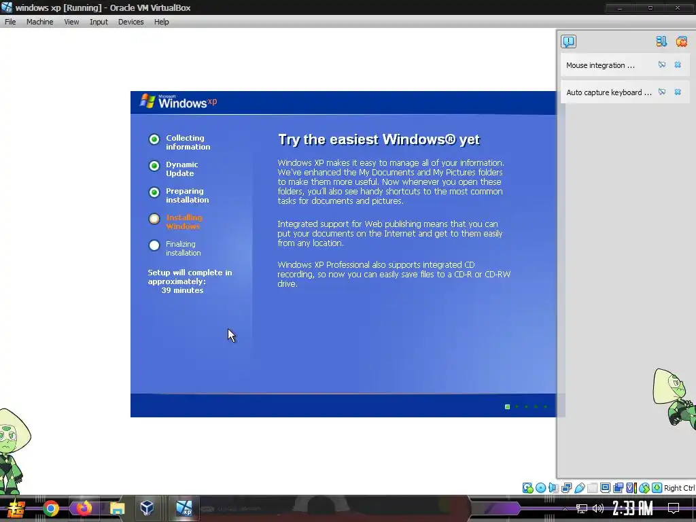Dismiss the Mouse integration notification
This screenshot has height=522, width=696.
[678, 65]
